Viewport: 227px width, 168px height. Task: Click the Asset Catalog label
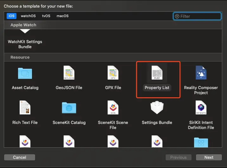[x=25, y=88]
